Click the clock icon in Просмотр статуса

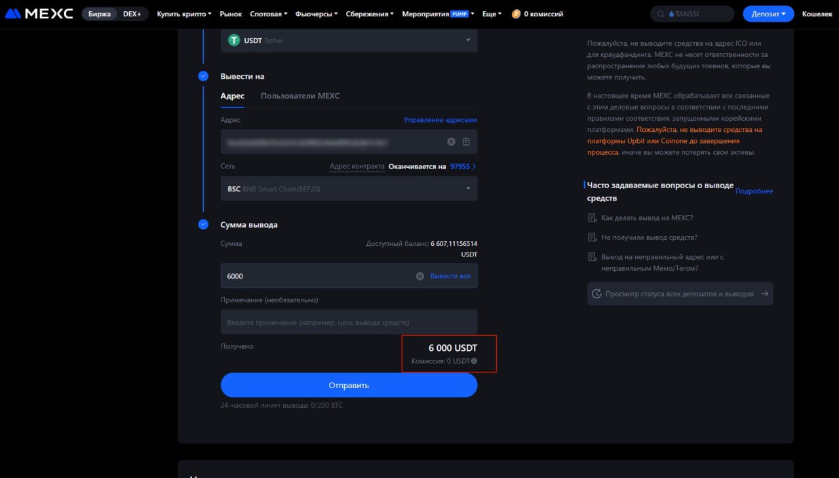tap(596, 294)
